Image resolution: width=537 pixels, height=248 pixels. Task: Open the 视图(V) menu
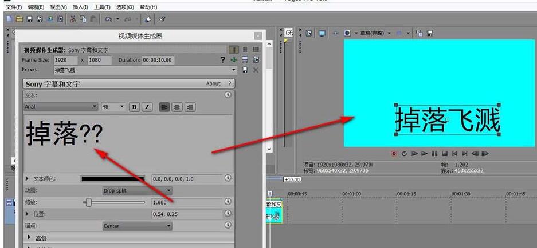click(58, 7)
